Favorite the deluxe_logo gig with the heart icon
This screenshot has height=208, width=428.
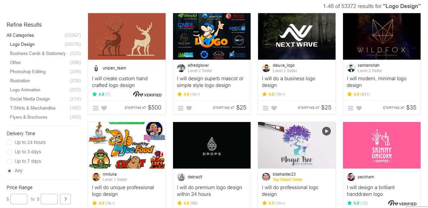[x=274, y=108]
